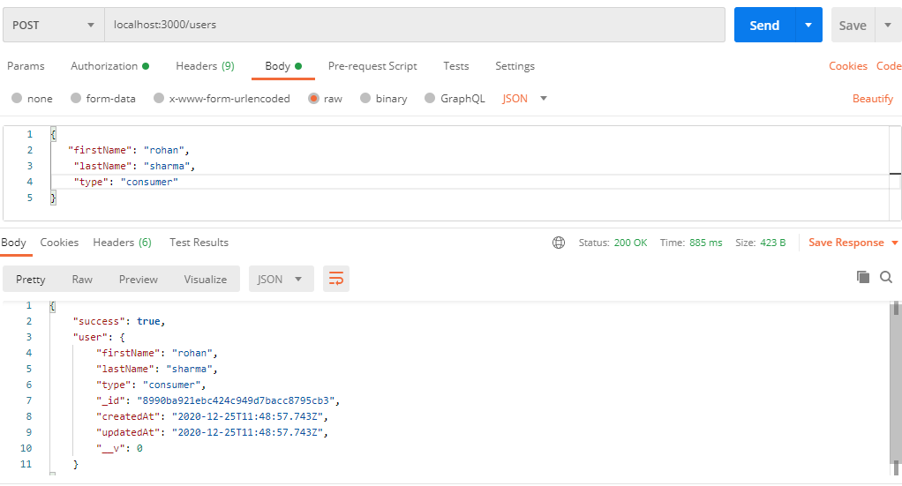This screenshot has width=902, height=486.
Task: Click the "lastName": "sharma" line in request body
Action: click(134, 166)
